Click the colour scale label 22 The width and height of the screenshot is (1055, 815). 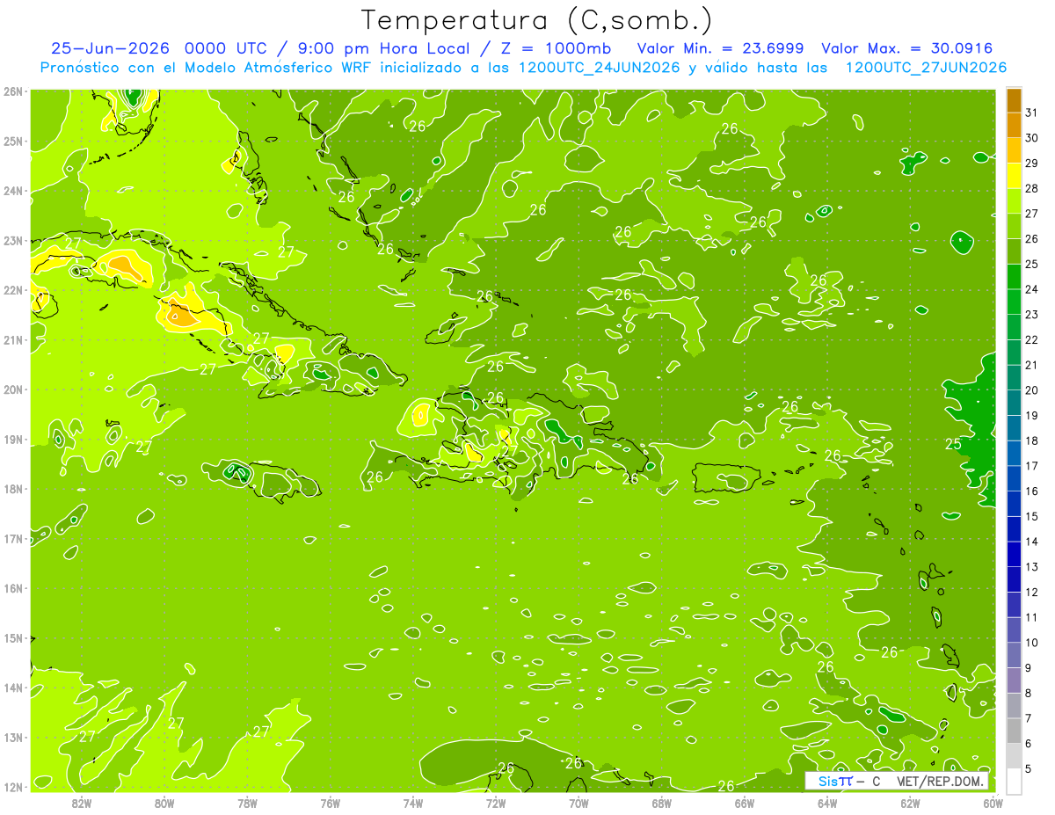[1032, 339]
